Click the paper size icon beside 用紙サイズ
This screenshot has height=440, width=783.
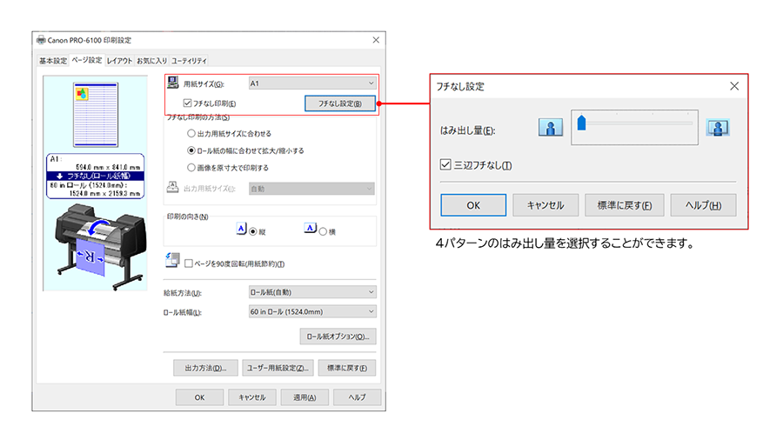tap(172, 84)
